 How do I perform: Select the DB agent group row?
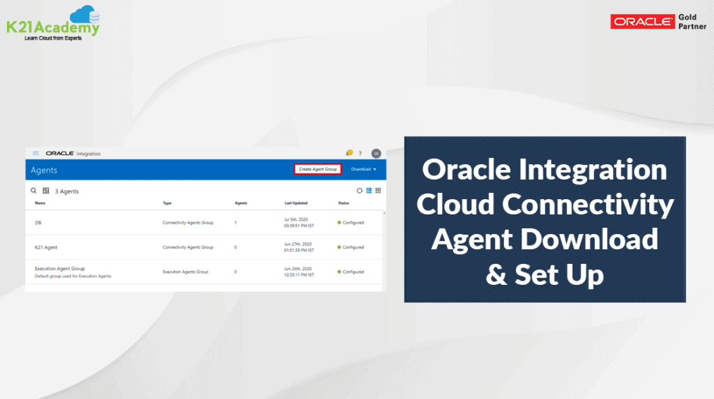(204, 222)
